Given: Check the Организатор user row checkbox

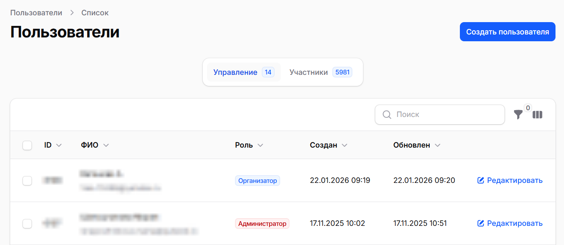Looking at the screenshot, I should coord(27,181).
